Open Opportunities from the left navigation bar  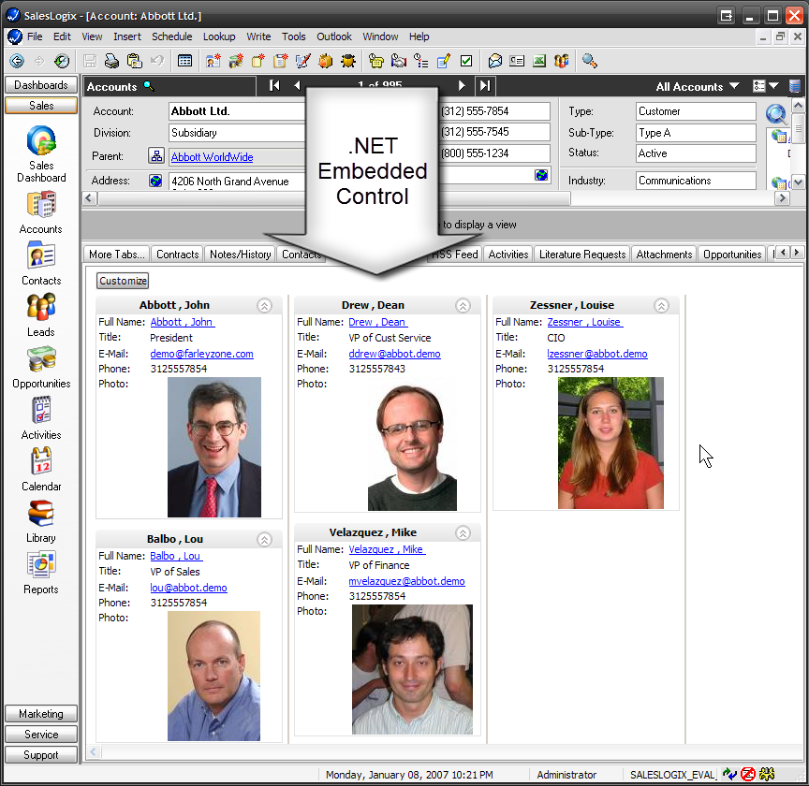point(41,367)
